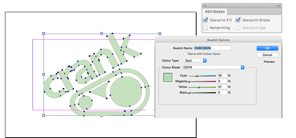
Task: Enable the Nonprinting checkbox
Action: 206,28
